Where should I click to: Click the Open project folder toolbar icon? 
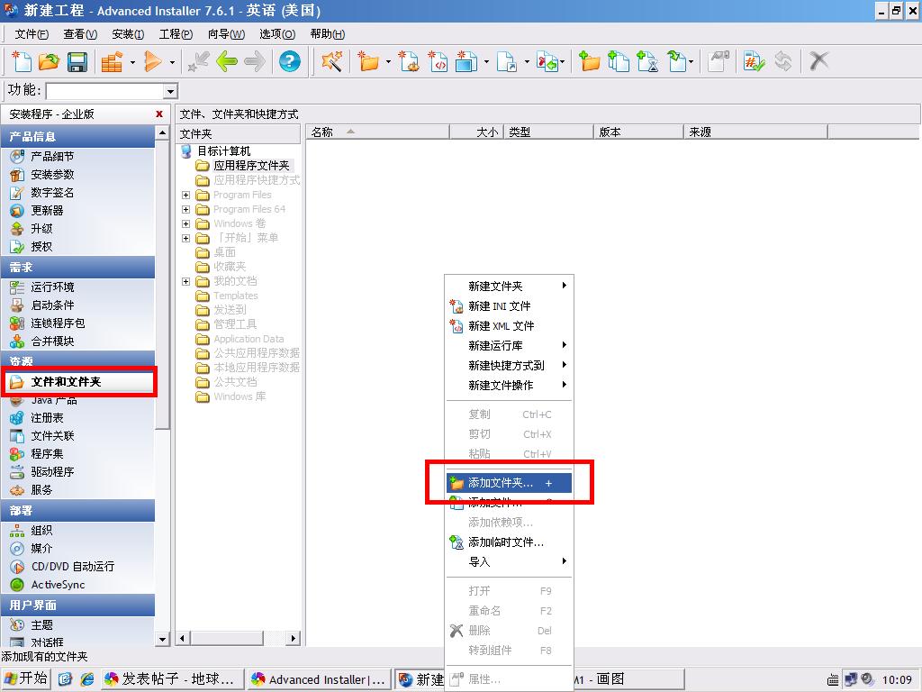[x=49, y=61]
